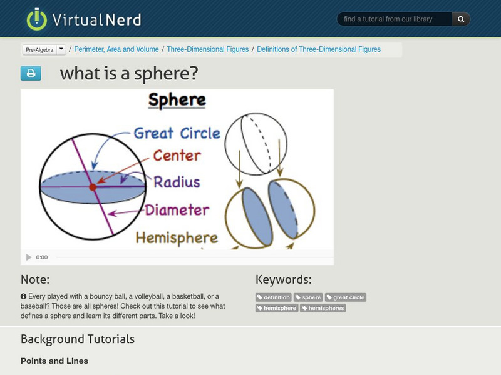This screenshot has width=501, height=375.
Task: Click the tag icon on 'hemispheres' keyword
Action: click(x=305, y=307)
